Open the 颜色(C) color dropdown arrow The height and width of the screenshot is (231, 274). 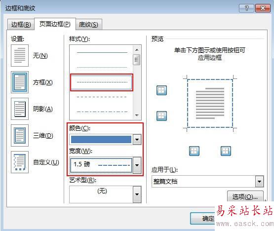coord(137,139)
